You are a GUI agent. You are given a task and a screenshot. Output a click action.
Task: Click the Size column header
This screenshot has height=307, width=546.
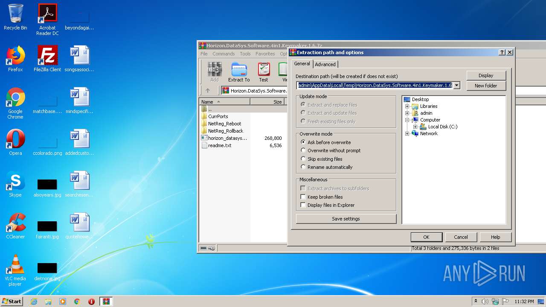tap(267, 102)
